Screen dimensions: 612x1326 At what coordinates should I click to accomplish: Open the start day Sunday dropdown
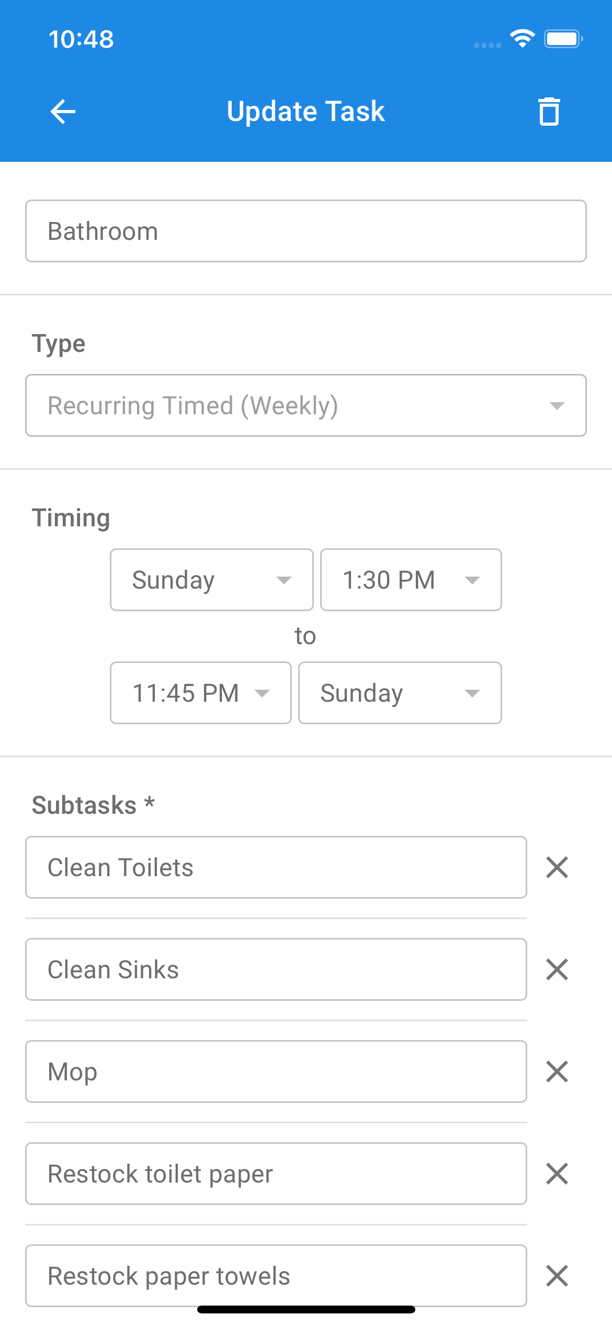211,580
